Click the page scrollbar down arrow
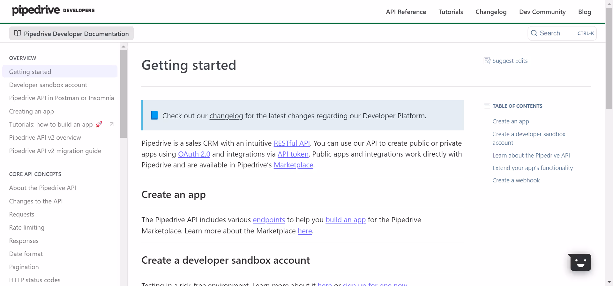Viewport: 613px width, 286px height. tap(609, 282)
